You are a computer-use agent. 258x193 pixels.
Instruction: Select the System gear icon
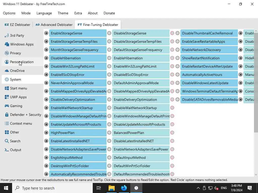[x=7, y=79]
